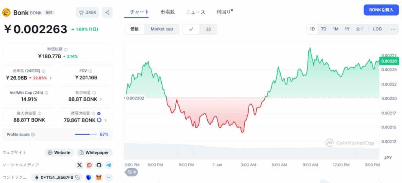Click the MetaMask fox icon
402x183 pixels.
[x=99, y=178]
